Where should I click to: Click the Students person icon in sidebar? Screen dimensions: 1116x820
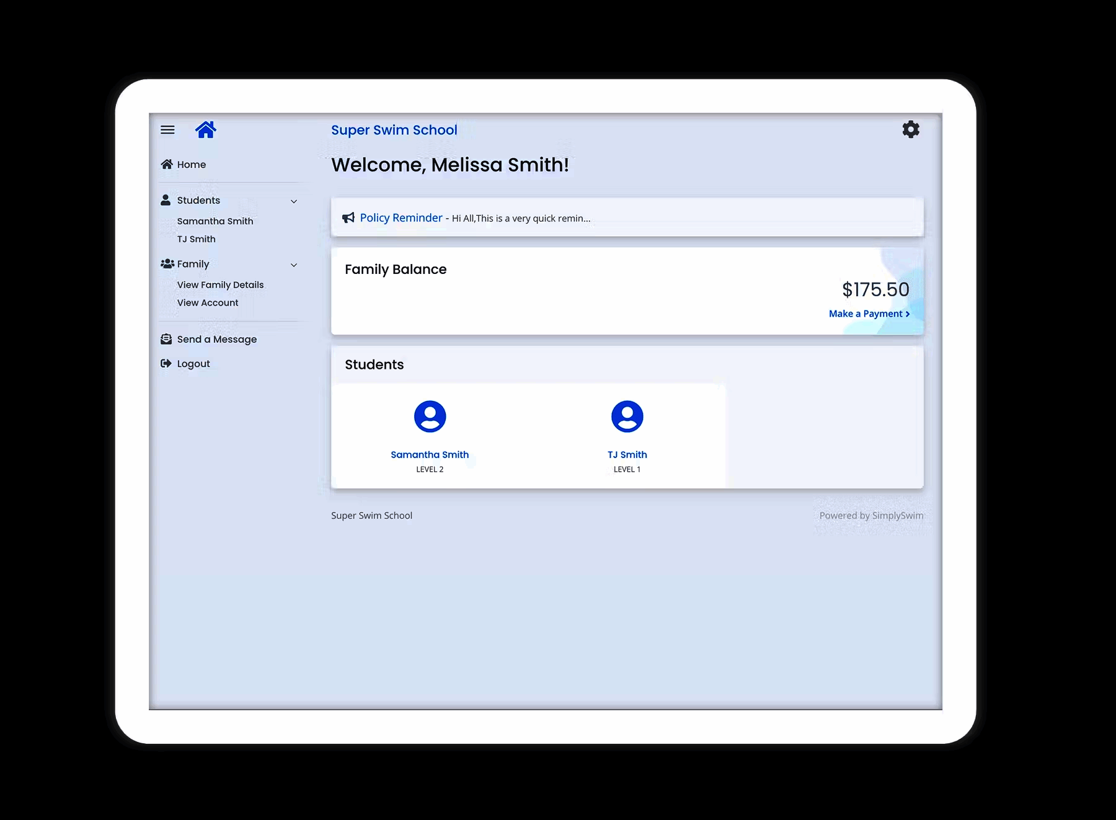click(166, 200)
